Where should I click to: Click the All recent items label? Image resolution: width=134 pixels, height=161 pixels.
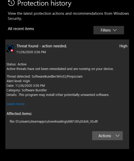[x=21, y=29]
